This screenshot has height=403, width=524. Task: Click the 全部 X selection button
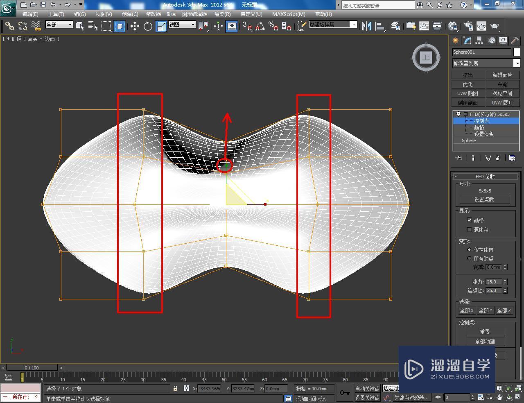pyautogui.click(x=466, y=310)
